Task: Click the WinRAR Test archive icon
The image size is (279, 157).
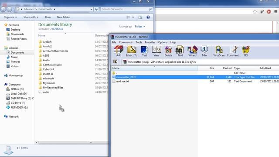Action: (144, 51)
